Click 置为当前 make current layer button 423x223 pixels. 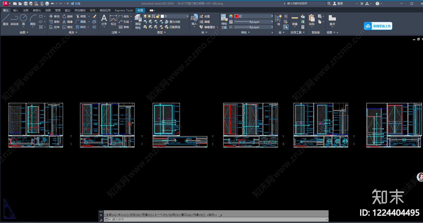172,22
